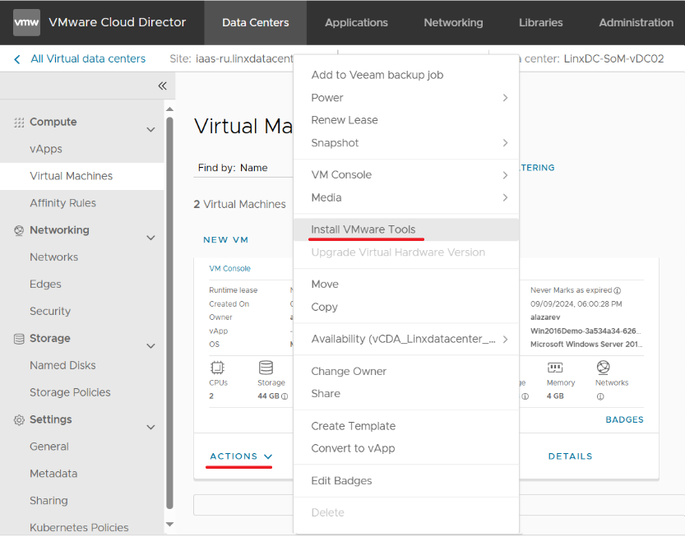Screen dimensions: 685x537
Task: Click info icon next to 44 GB
Action: 285,396
